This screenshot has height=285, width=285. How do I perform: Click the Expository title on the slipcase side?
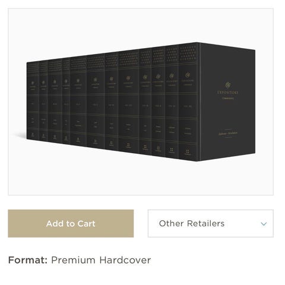pos(227,93)
